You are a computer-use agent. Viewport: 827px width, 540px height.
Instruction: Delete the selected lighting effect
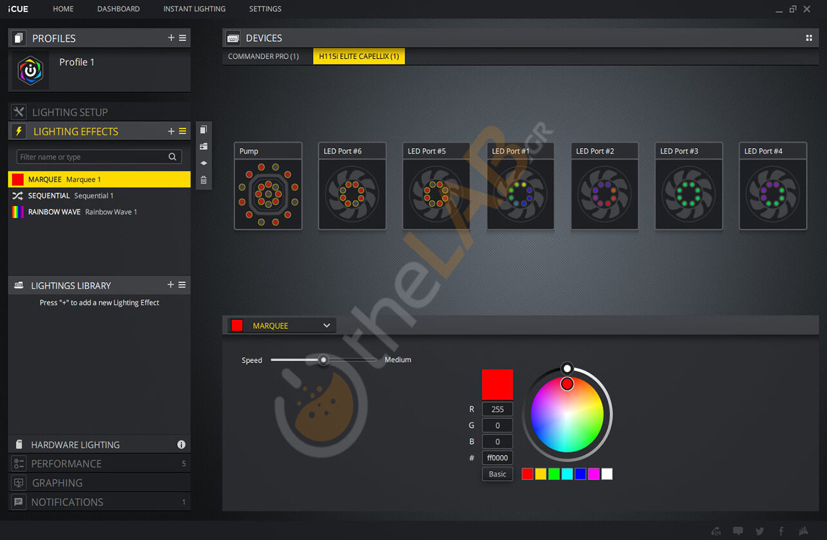point(204,180)
